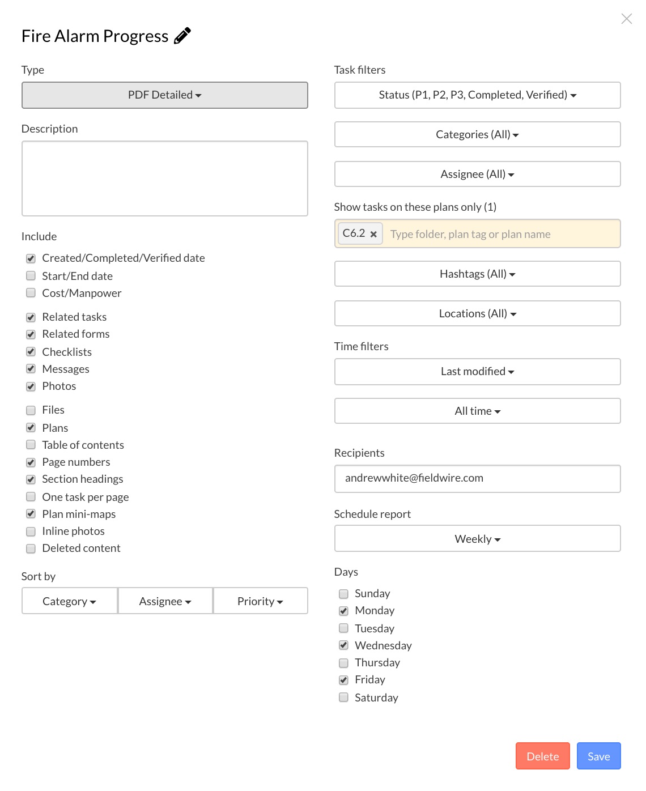Expand the Status task filter dropdown
The width and height of the screenshot is (646, 791).
pyautogui.click(x=477, y=95)
